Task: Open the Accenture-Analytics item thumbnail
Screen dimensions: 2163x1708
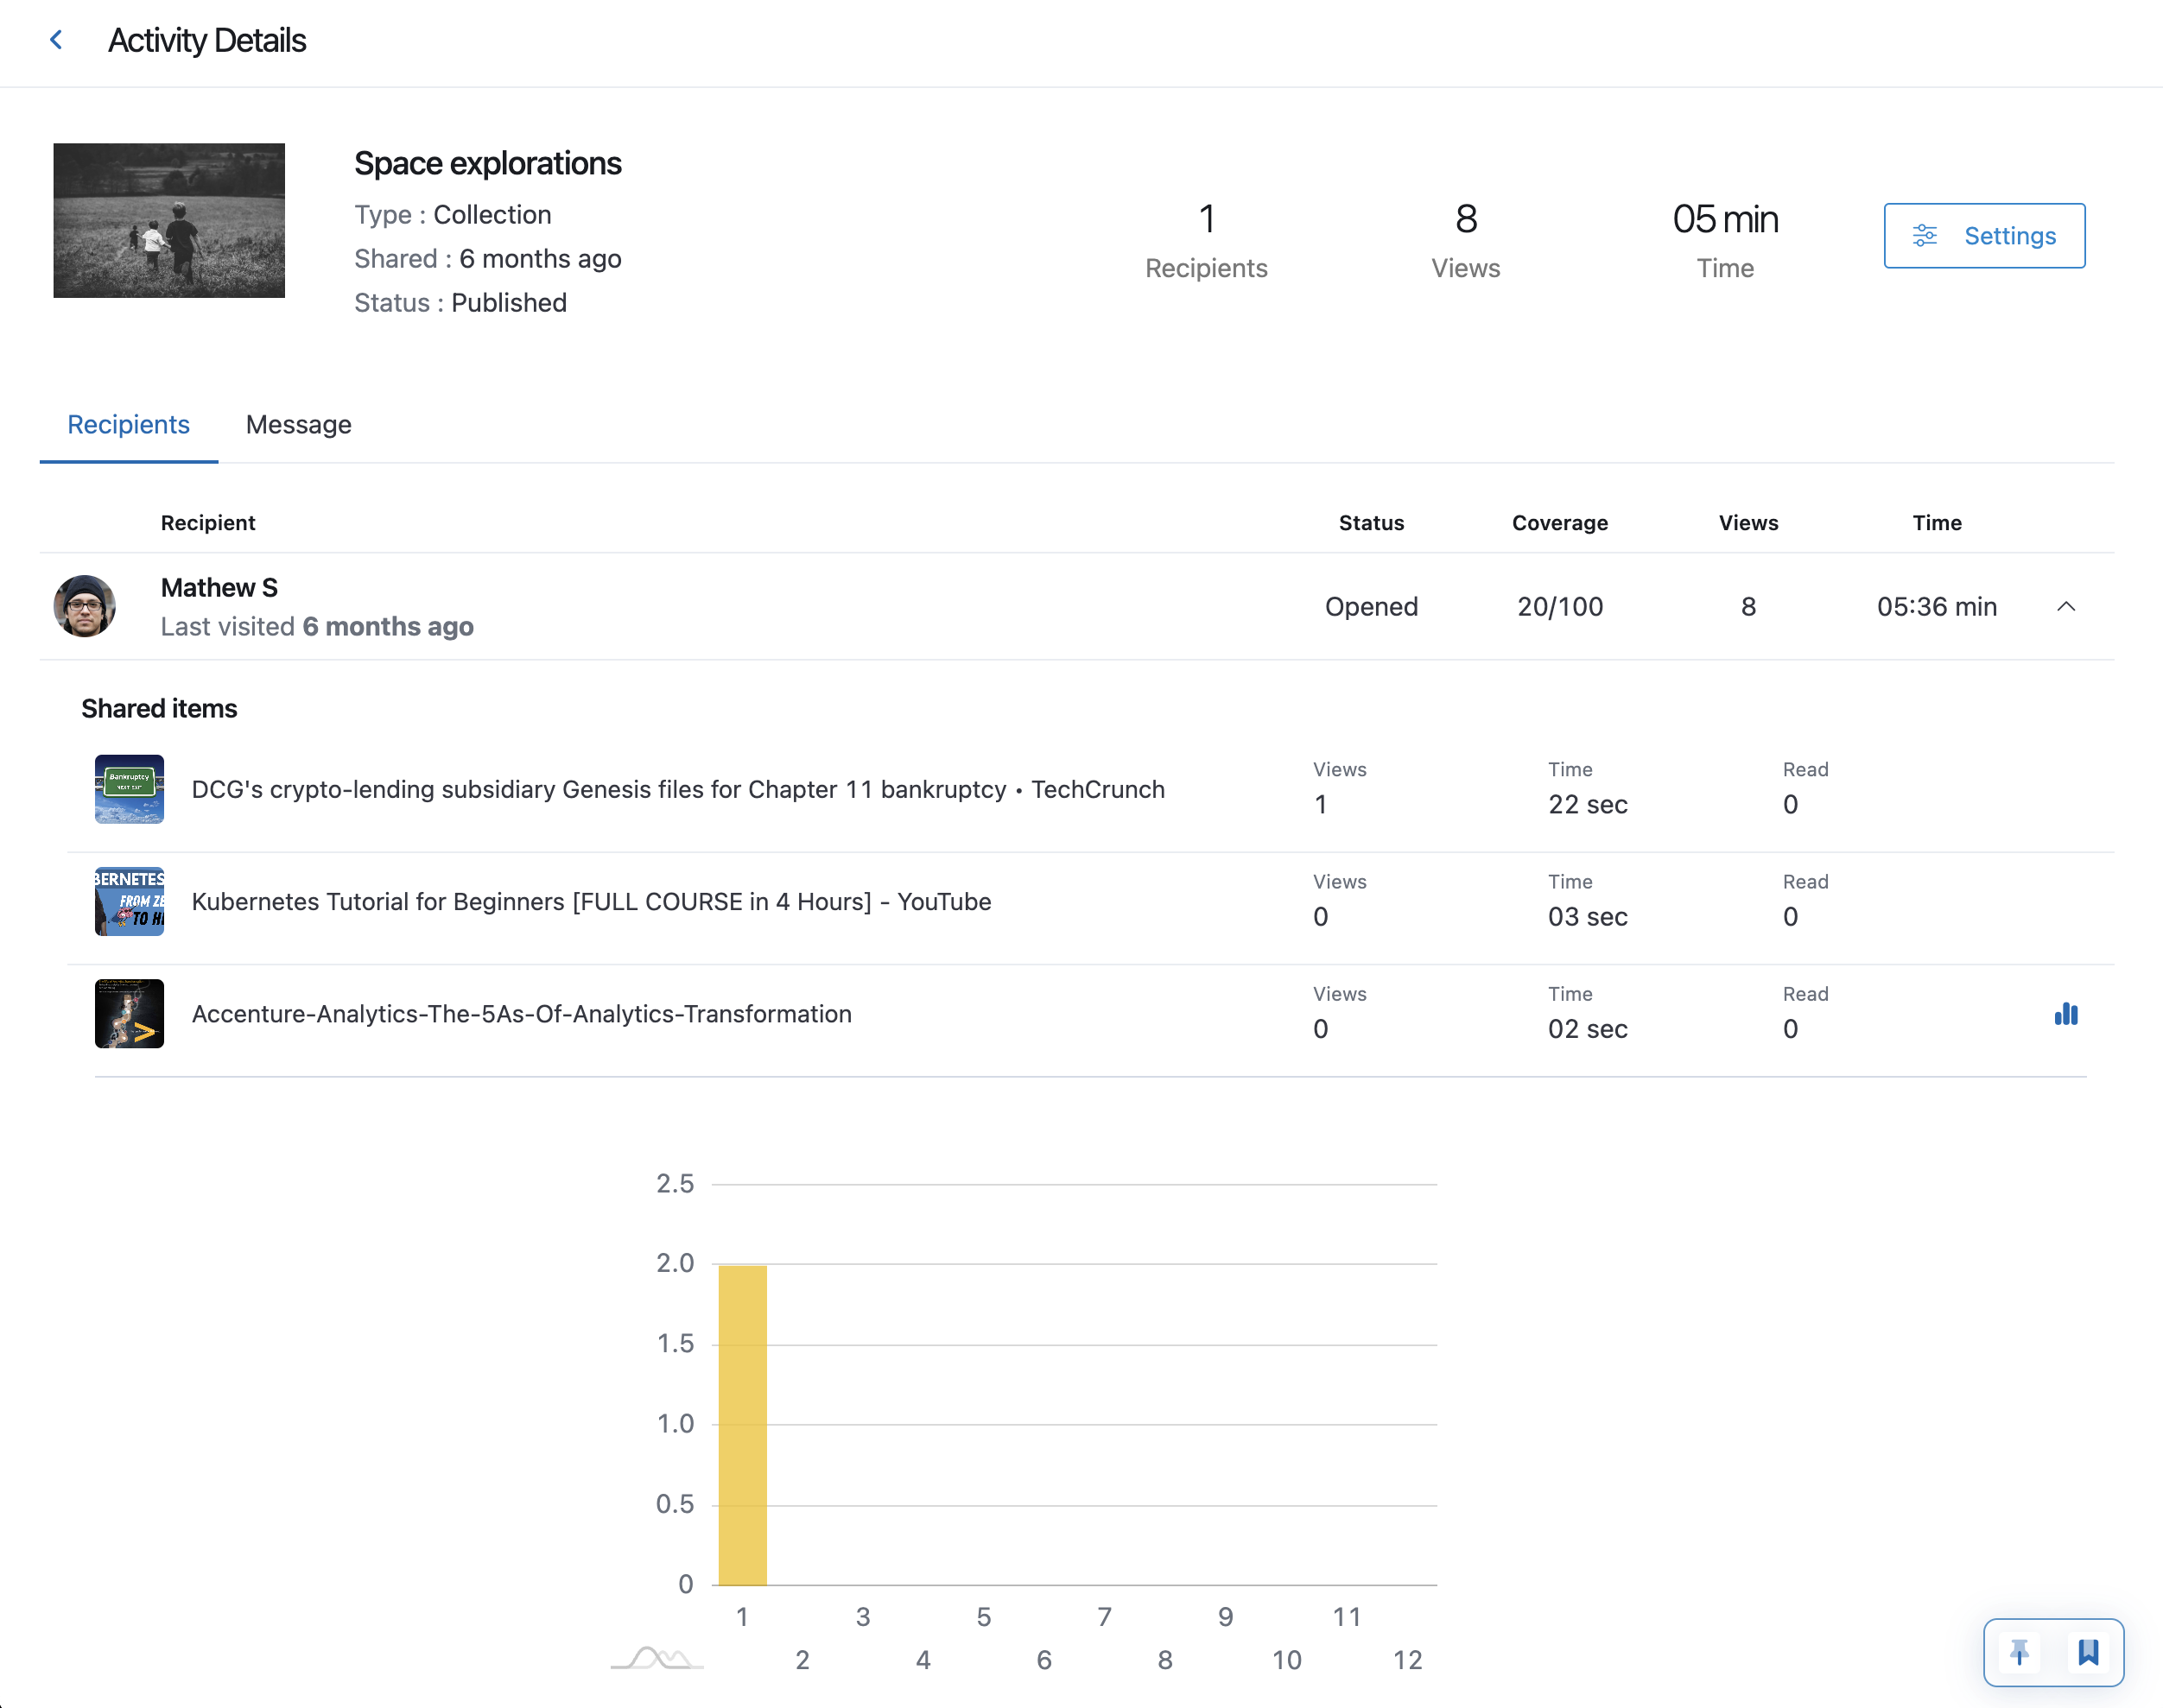Action: (129, 1013)
